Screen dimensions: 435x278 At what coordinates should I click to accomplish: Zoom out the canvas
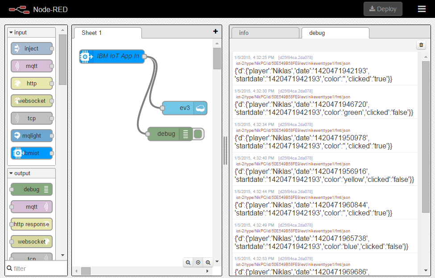188,262
